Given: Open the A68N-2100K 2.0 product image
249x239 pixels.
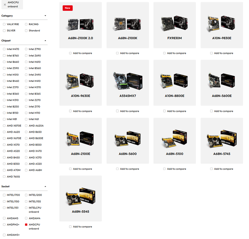Looking at the screenshot, I should [x=81, y=24].
